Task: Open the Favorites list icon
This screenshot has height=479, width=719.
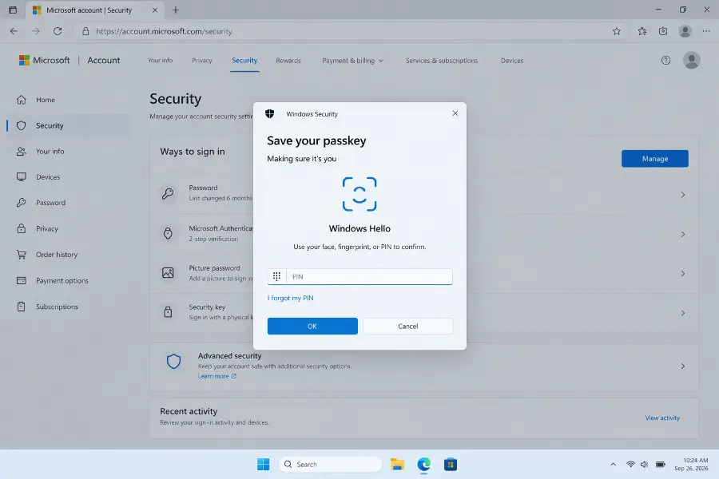Action: [x=642, y=31]
